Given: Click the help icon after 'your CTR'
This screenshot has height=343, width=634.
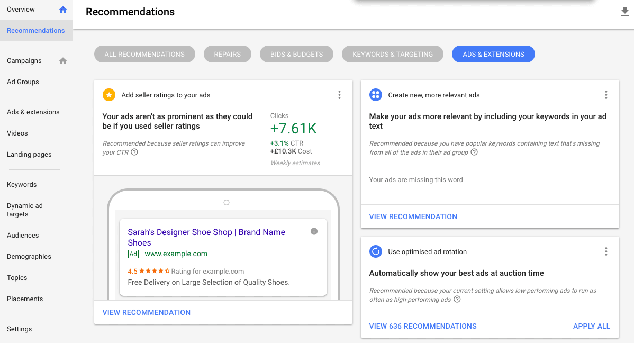Looking at the screenshot, I should pyautogui.click(x=134, y=152).
